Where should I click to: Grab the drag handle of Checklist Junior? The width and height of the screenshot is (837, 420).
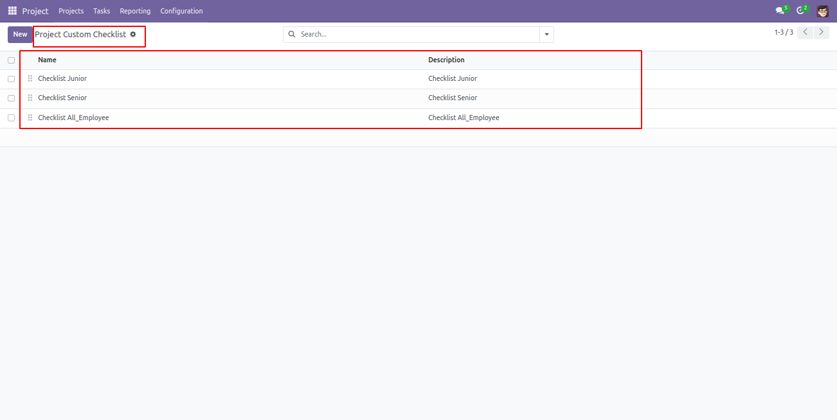(30, 78)
